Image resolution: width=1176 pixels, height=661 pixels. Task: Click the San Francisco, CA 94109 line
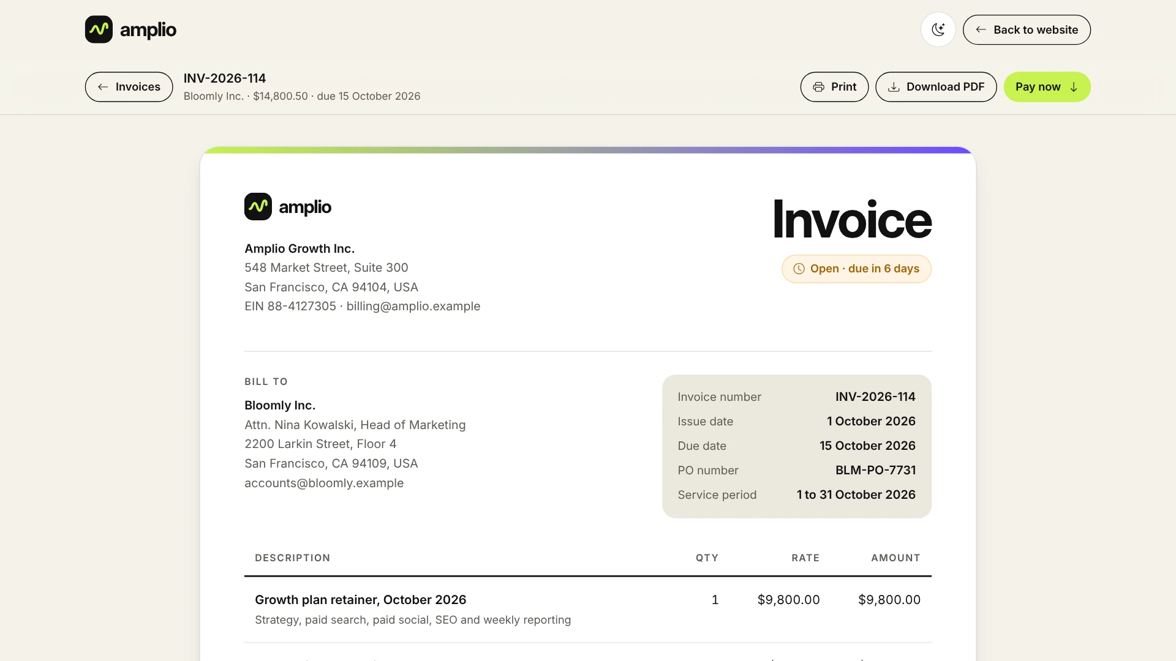pos(331,463)
